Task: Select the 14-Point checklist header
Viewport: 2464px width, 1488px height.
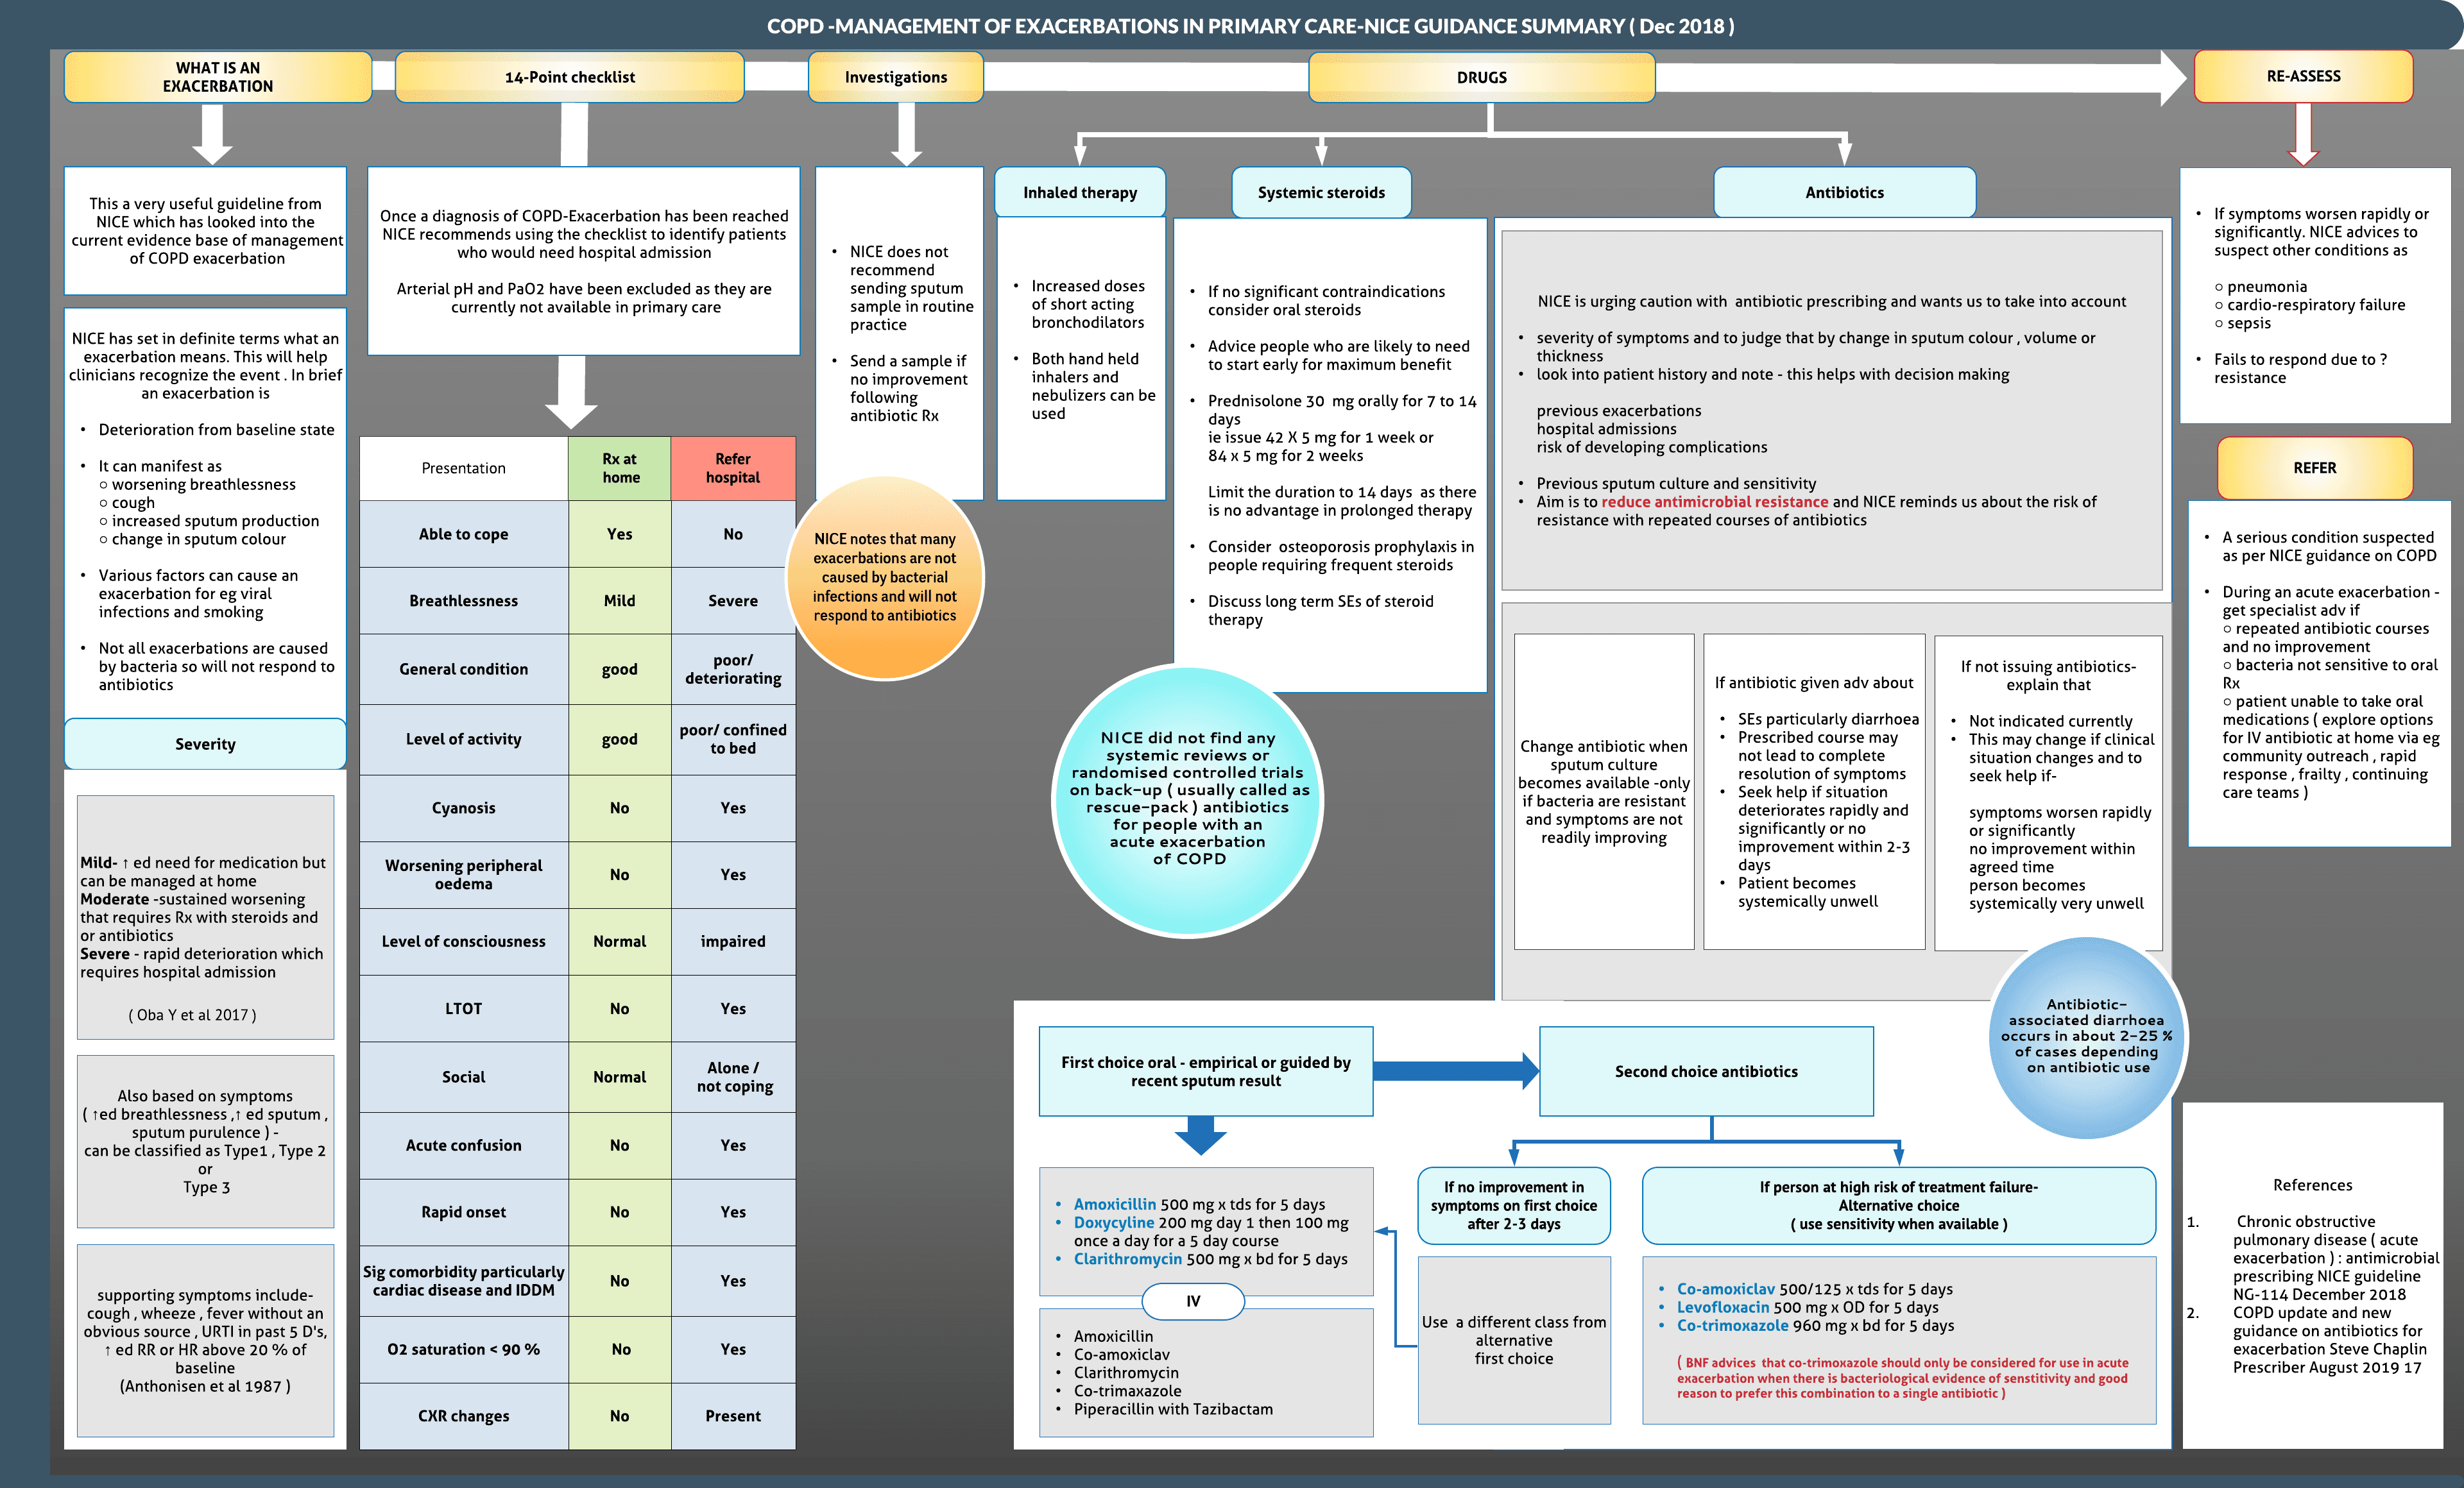Action: click(569, 77)
